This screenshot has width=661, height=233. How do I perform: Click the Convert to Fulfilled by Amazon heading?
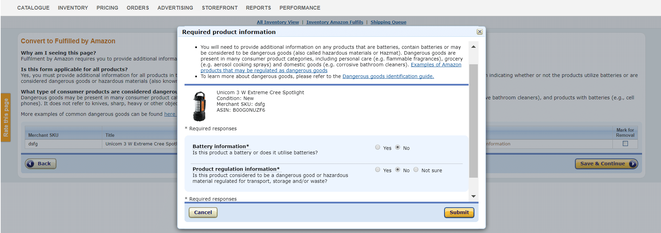68,41
